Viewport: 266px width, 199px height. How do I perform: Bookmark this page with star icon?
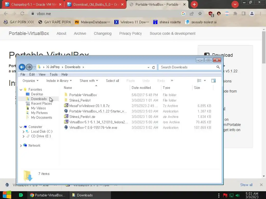tap(200, 13)
